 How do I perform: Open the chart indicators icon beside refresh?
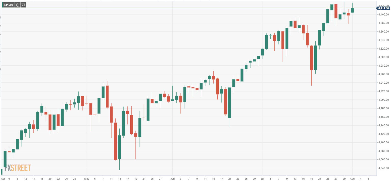pyautogui.click(x=23, y=5)
